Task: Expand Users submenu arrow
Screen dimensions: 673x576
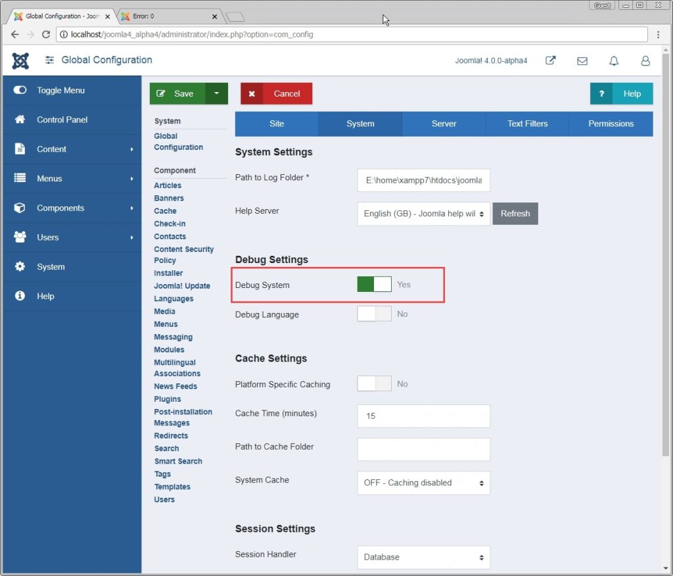Action: click(x=131, y=237)
